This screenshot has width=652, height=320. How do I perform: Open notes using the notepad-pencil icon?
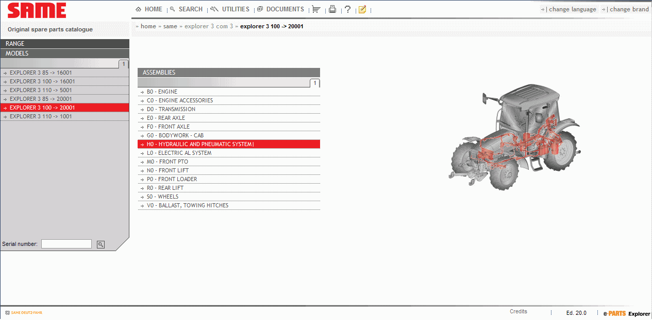(x=362, y=9)
